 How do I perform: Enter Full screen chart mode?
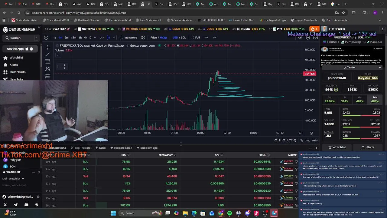click(195, 38)
